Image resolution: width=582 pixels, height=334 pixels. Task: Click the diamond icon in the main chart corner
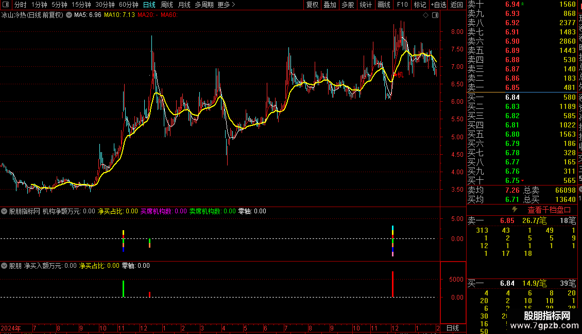426,15
